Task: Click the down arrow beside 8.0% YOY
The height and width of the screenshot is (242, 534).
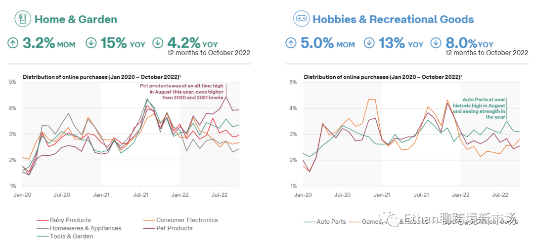Action: point(437,43)
